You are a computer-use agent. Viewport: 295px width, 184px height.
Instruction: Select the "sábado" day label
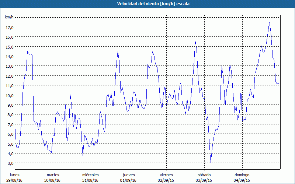(204, 175)
